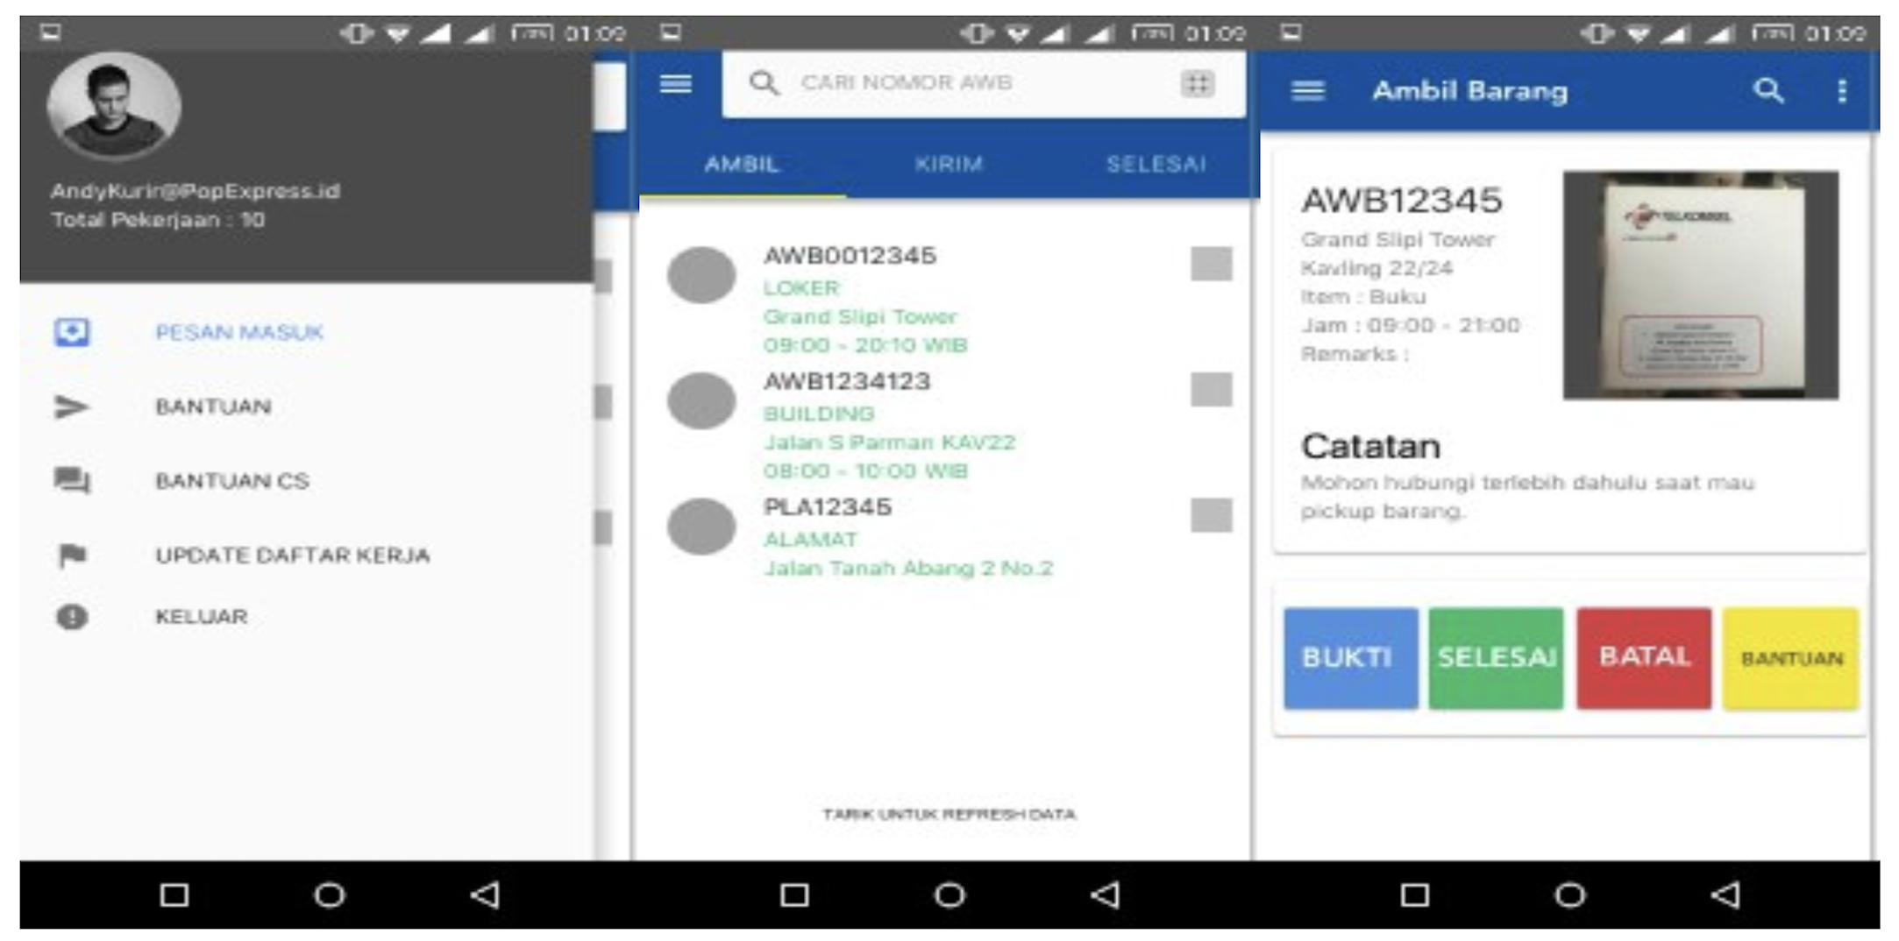Tap search icon in Ambil Barang header

click(1767, 90)
